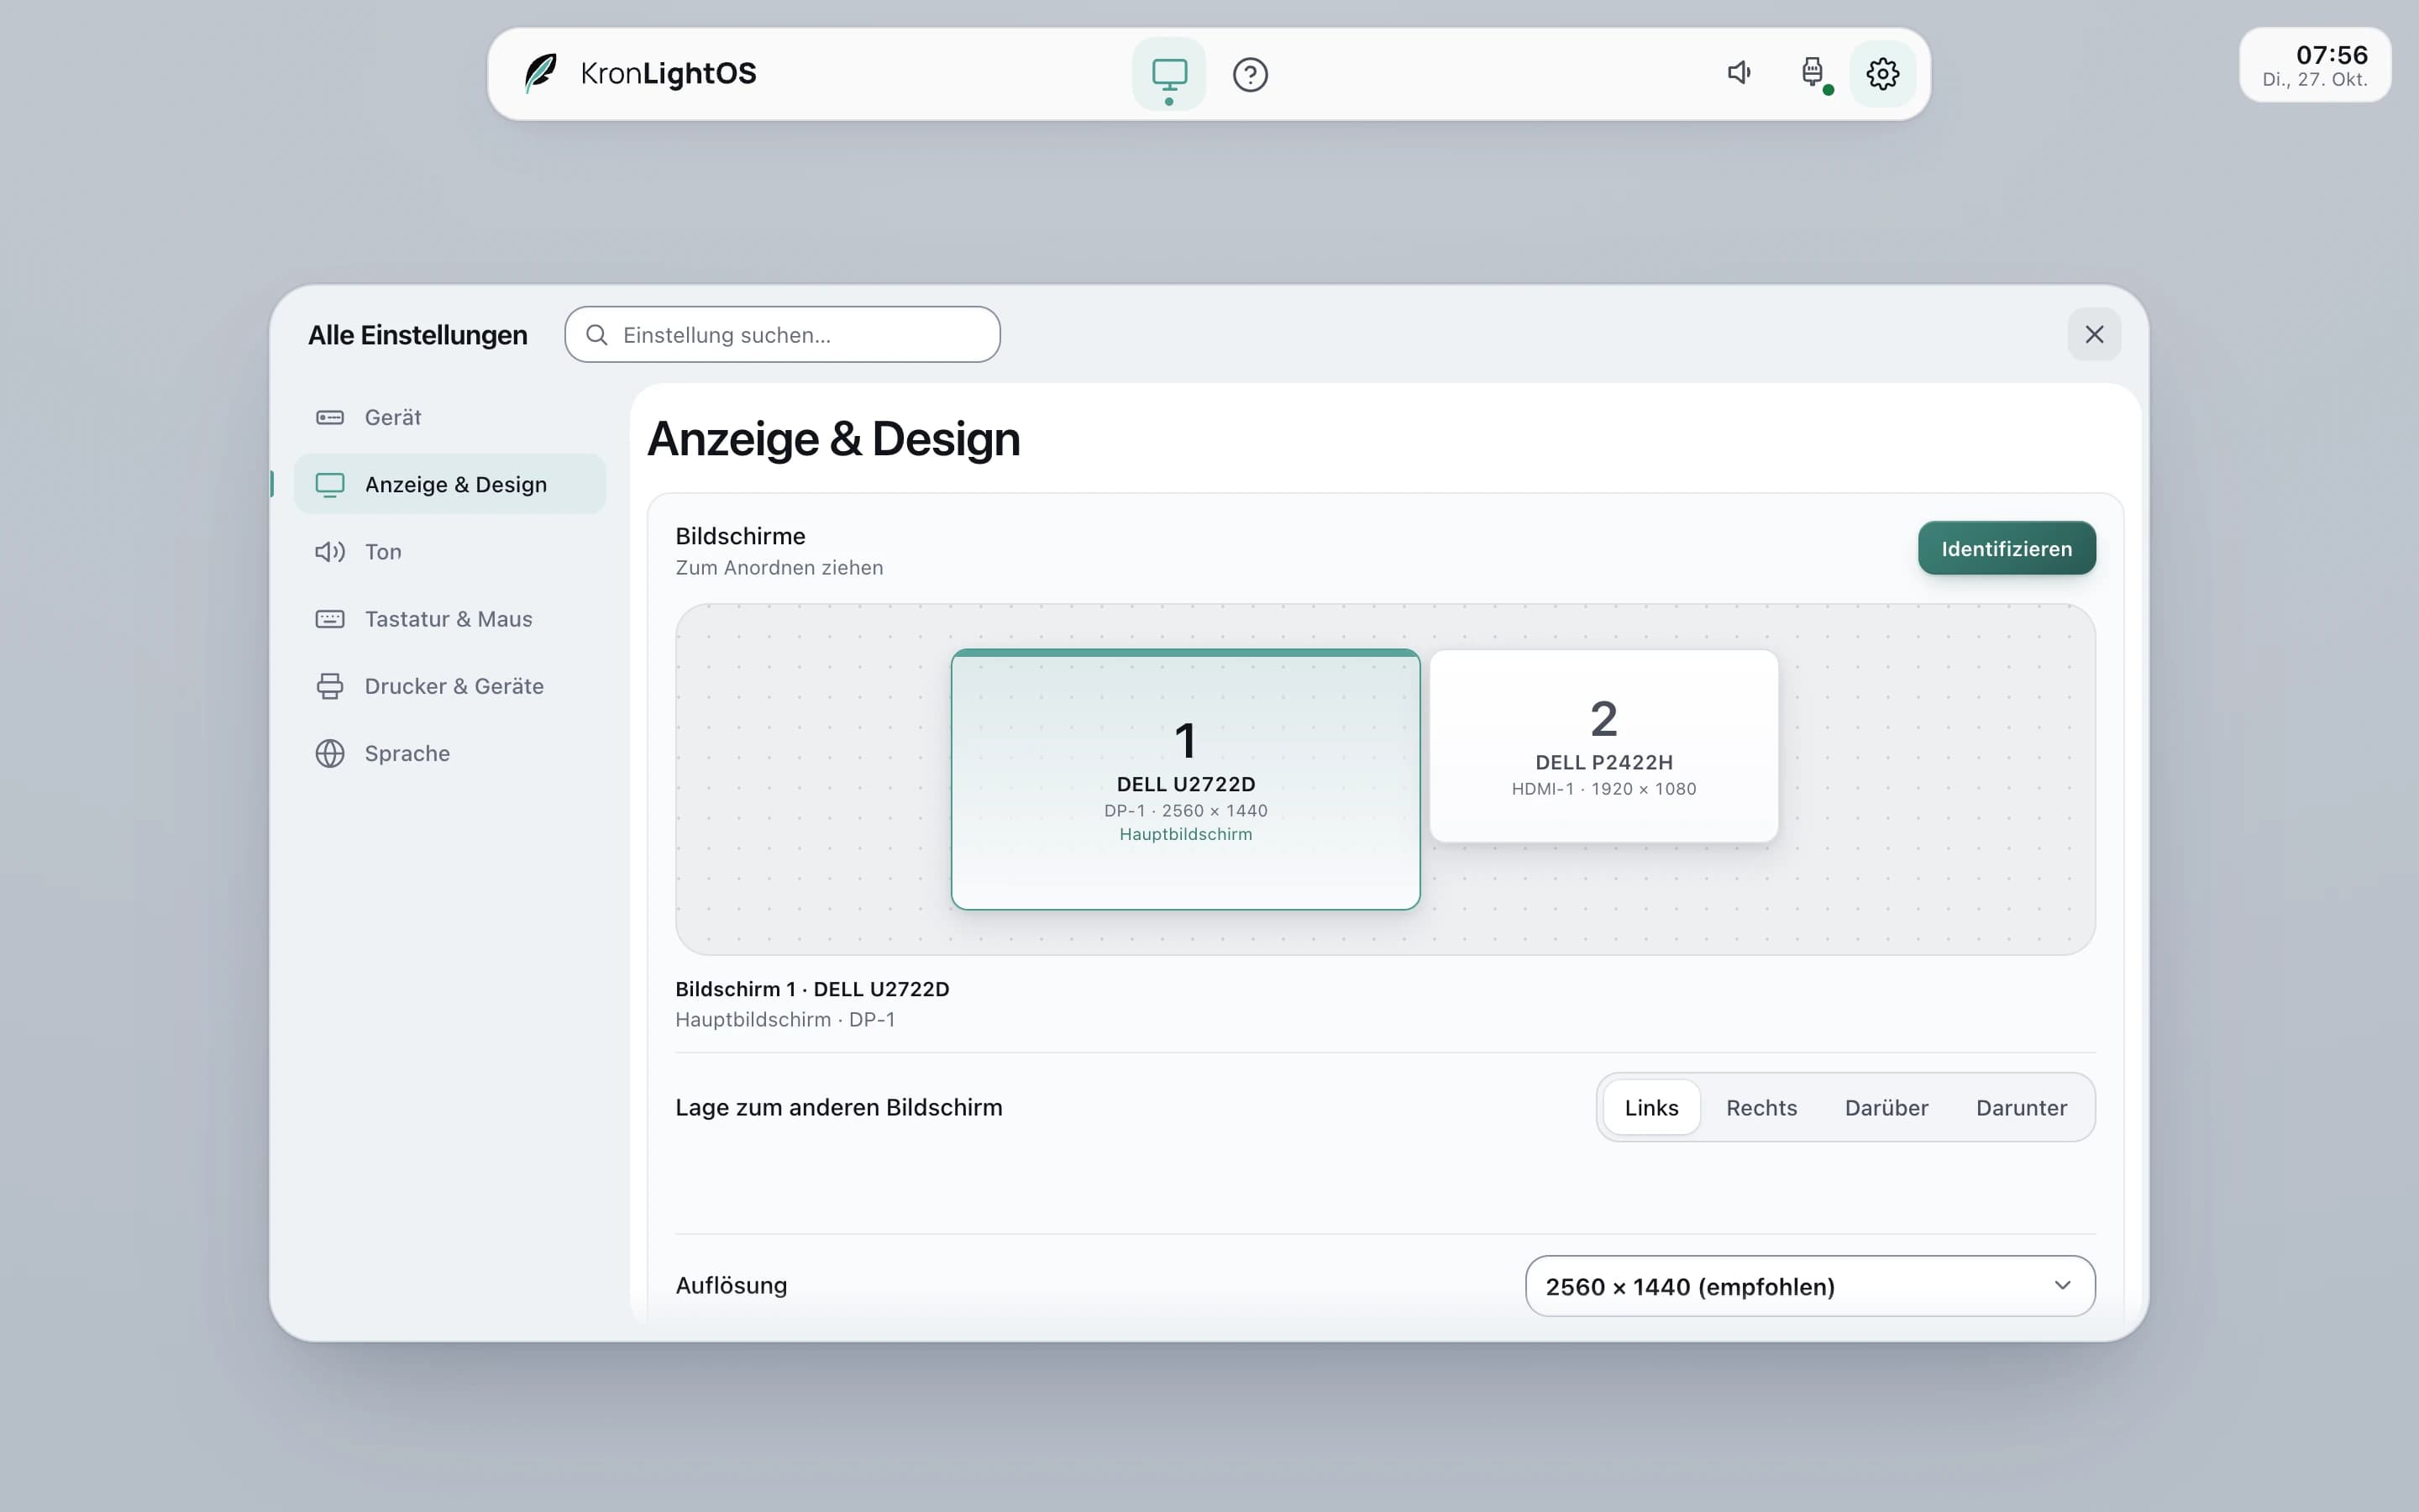
Task: Close the settings window
Action: (2094, 334)
